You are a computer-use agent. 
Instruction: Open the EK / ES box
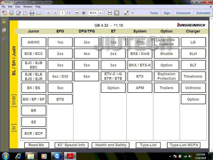(34, 88)
